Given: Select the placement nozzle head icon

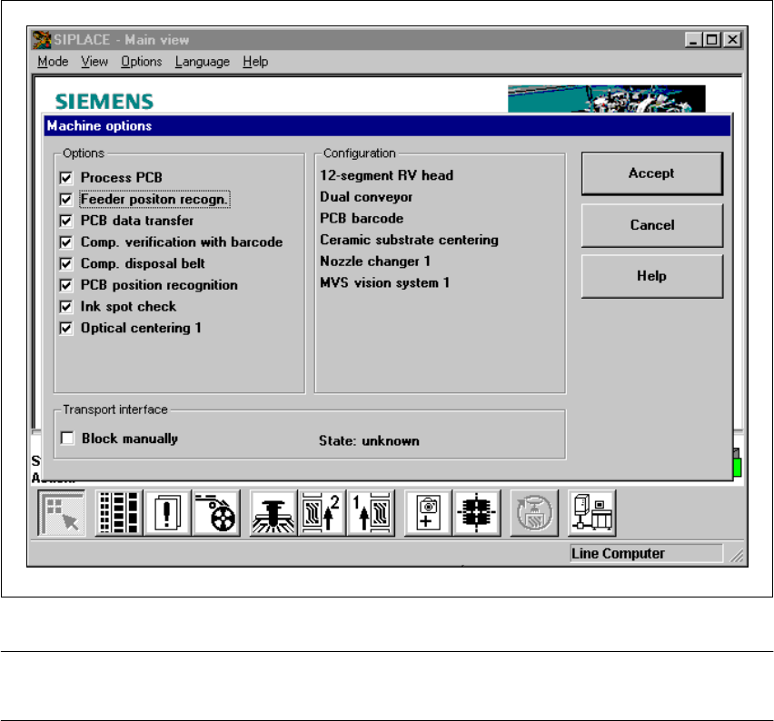Looking at the screenshot, I should [273, 513].
